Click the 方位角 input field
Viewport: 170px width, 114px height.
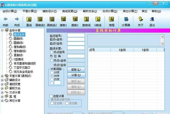click(x=76, y=56)
